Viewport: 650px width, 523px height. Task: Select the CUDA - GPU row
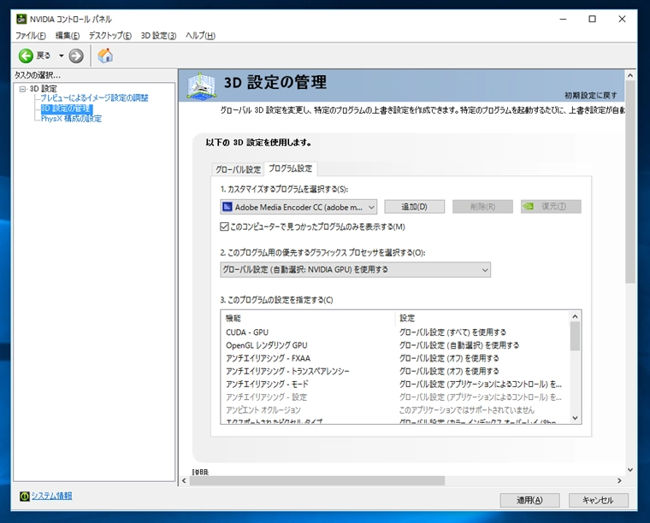(x=394, y=332)
